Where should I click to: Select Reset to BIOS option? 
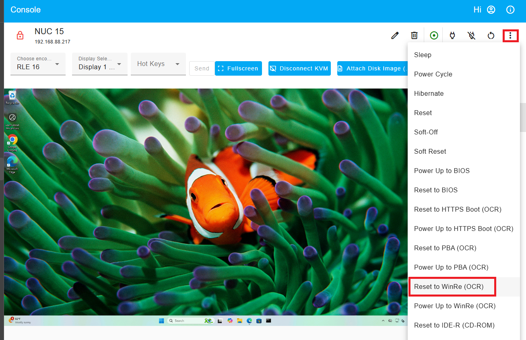point(436,190)
